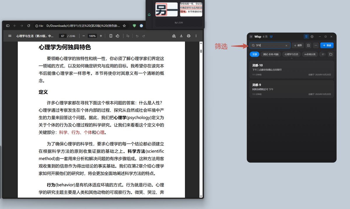Click the 定义 subheading in PDF

43,92
